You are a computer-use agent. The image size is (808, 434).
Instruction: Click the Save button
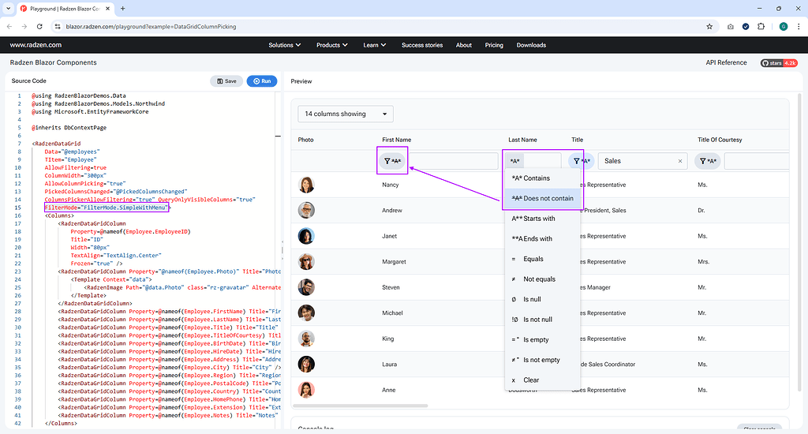(x=226, y=81)
